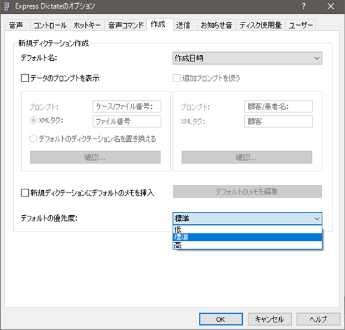Click the 顧客/患者名 prompt field
This screenshot has height=330, width=345.
[x=279, y=107]
